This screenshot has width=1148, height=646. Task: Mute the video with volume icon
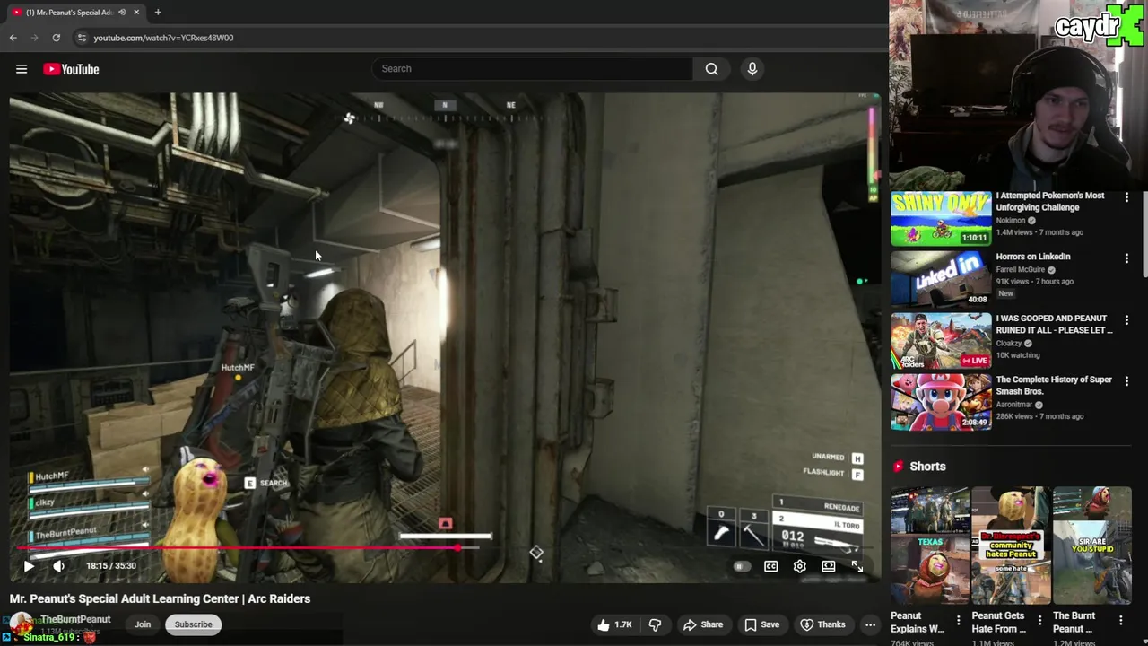coord(58,566)
